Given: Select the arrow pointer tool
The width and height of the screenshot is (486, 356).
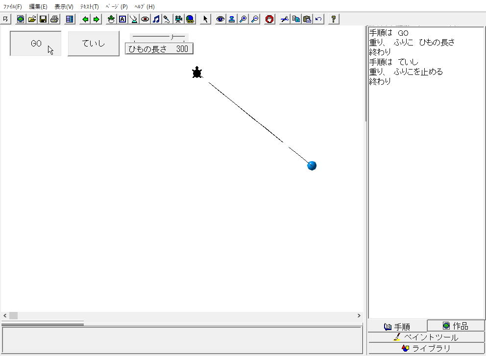Looking at the screenshot, I should coord(206,19).
